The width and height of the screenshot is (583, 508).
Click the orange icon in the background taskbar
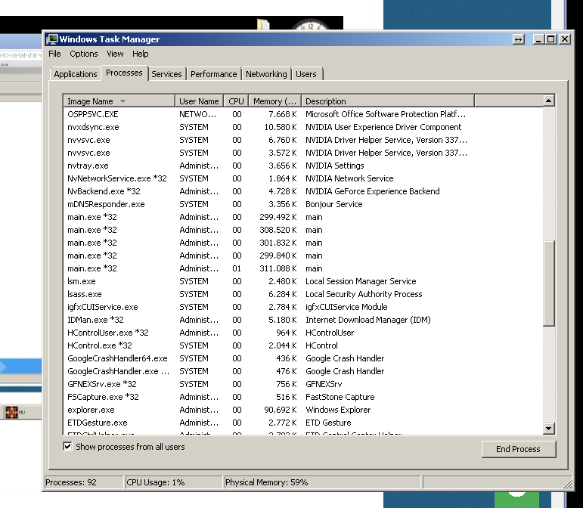[x=11, y=412]
